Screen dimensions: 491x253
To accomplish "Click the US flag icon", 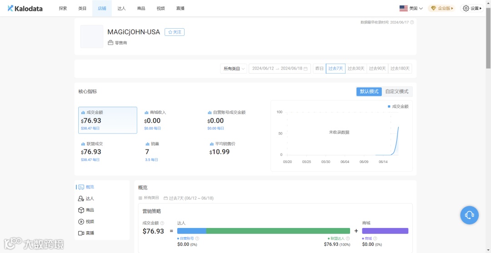I will coord(403,9).
